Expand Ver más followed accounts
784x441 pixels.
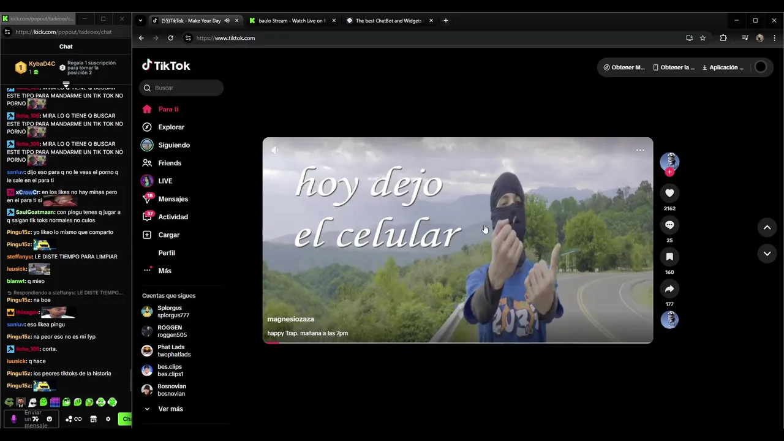164,409
